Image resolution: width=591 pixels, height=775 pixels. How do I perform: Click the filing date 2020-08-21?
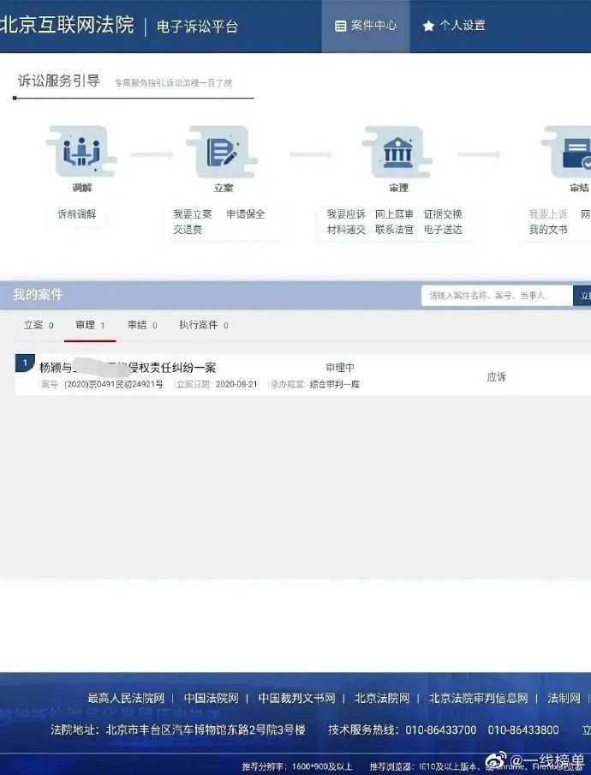pyautogui.click(x=236, y=384)
